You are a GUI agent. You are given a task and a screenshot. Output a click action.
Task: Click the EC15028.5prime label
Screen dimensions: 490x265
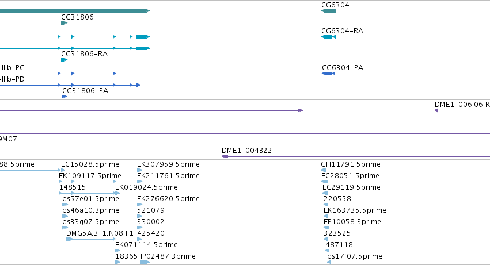click(90, 164)
